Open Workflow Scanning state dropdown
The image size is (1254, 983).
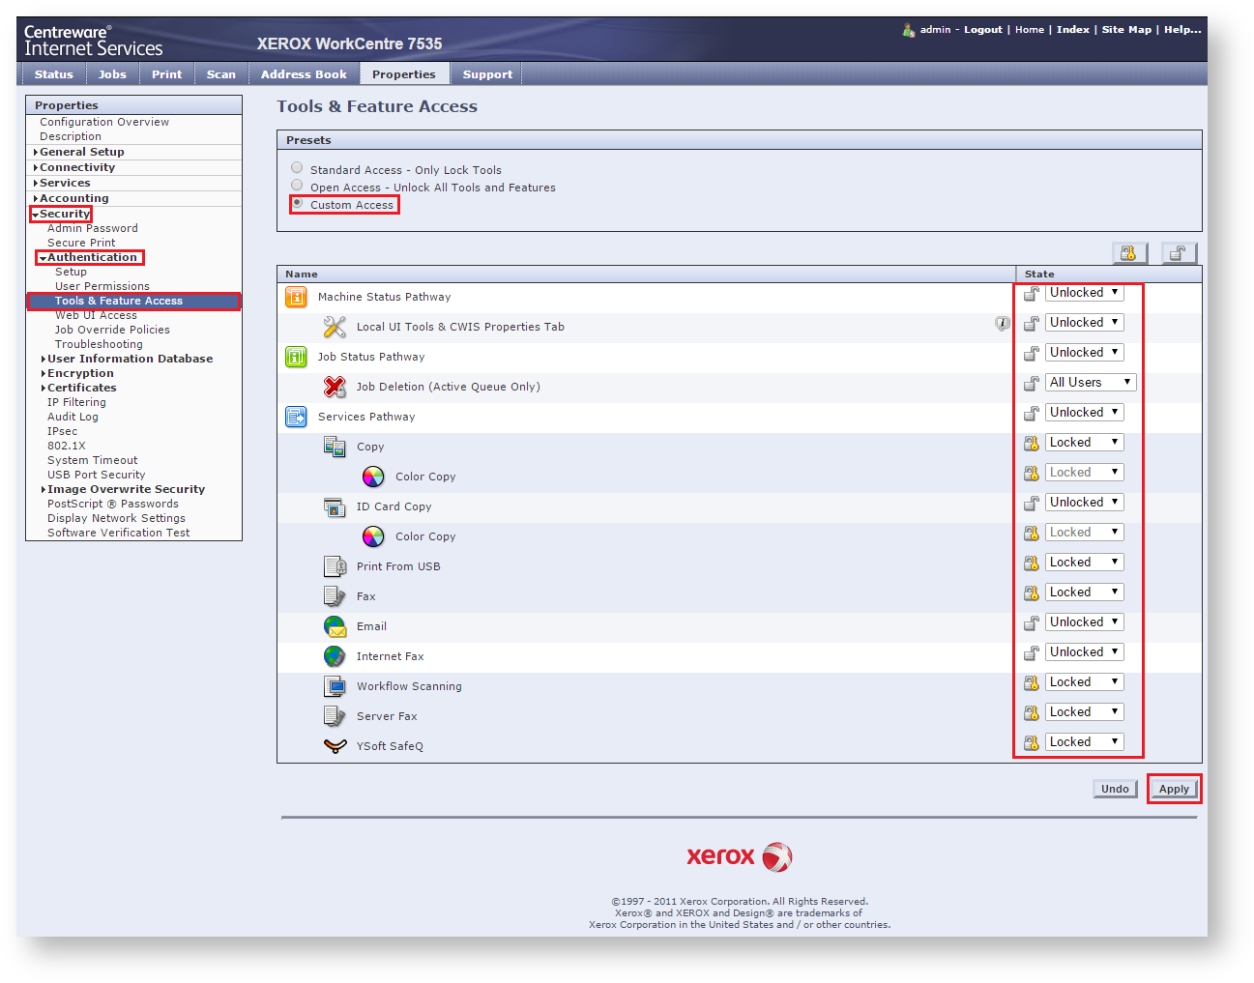coord(1084,682)
